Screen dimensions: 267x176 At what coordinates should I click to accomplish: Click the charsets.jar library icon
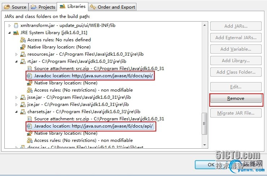23,112
